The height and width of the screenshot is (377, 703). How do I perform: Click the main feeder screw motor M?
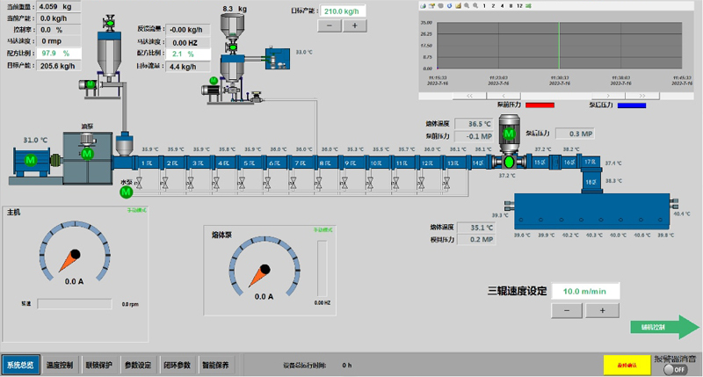point(91,83)
